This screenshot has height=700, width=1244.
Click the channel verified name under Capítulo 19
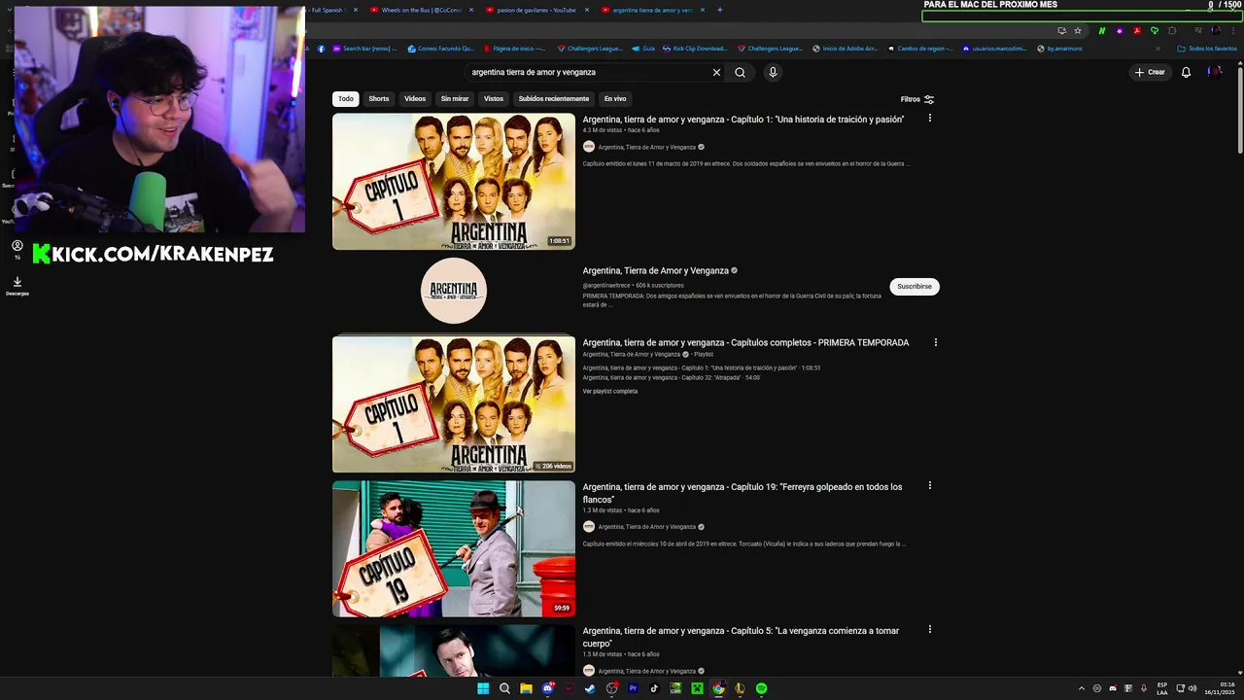(646, 527)
